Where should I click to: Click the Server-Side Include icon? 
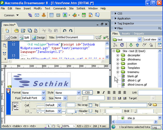coord(91,15)
